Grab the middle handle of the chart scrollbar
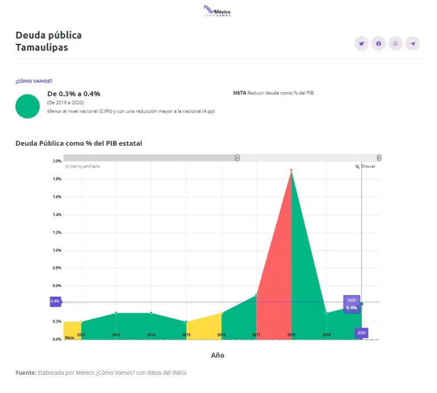 (237, 158)
